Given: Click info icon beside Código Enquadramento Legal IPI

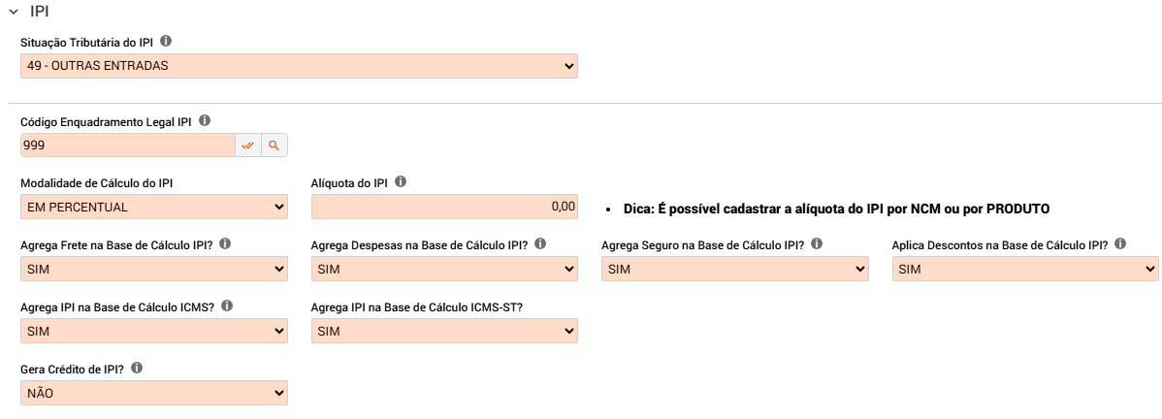Looking at the screenshot, I should pyautogui.click(x=205, y=121).
